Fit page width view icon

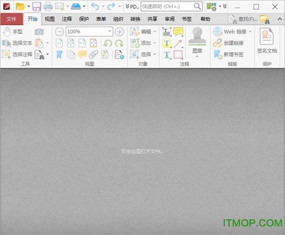pos(82,43)
